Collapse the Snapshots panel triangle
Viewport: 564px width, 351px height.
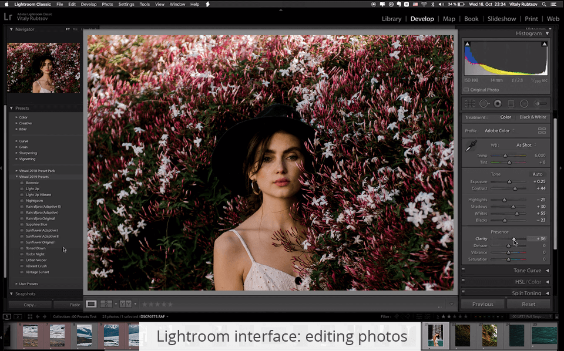point(11,293)
